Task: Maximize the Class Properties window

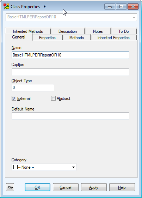Action: pyautogui.click(x=121, y=7)
